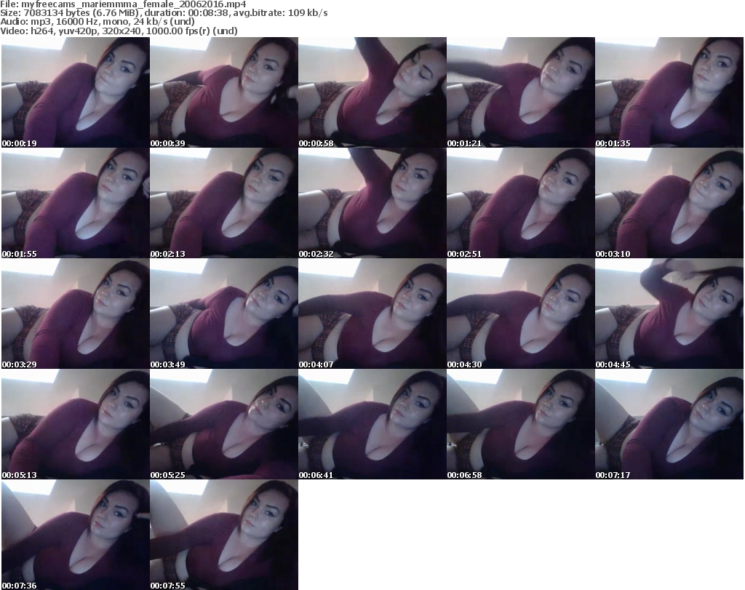Select the thumbnail stamped 00:00:58
Screen dimensions: 745x590
(372, 92)
